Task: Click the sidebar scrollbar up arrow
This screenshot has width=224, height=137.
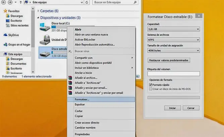Action: click(x=33, y=9)
